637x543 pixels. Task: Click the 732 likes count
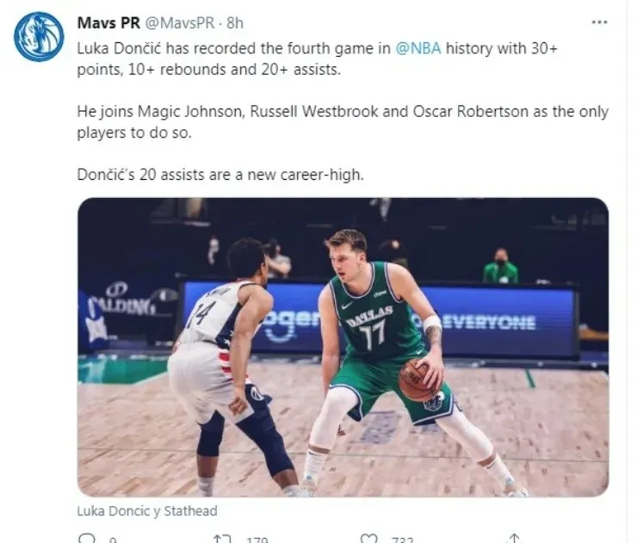click(402, 540)
